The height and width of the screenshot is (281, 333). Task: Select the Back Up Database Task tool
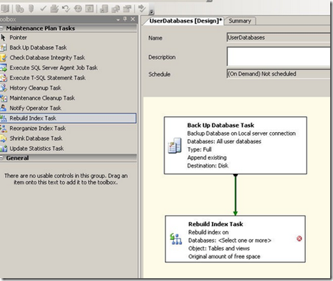[68, 48]
